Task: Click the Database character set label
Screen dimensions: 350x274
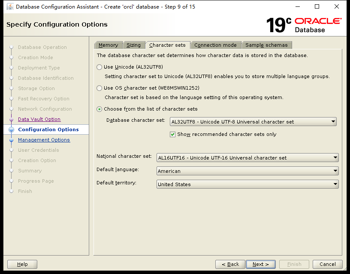Action: (136, 120)
